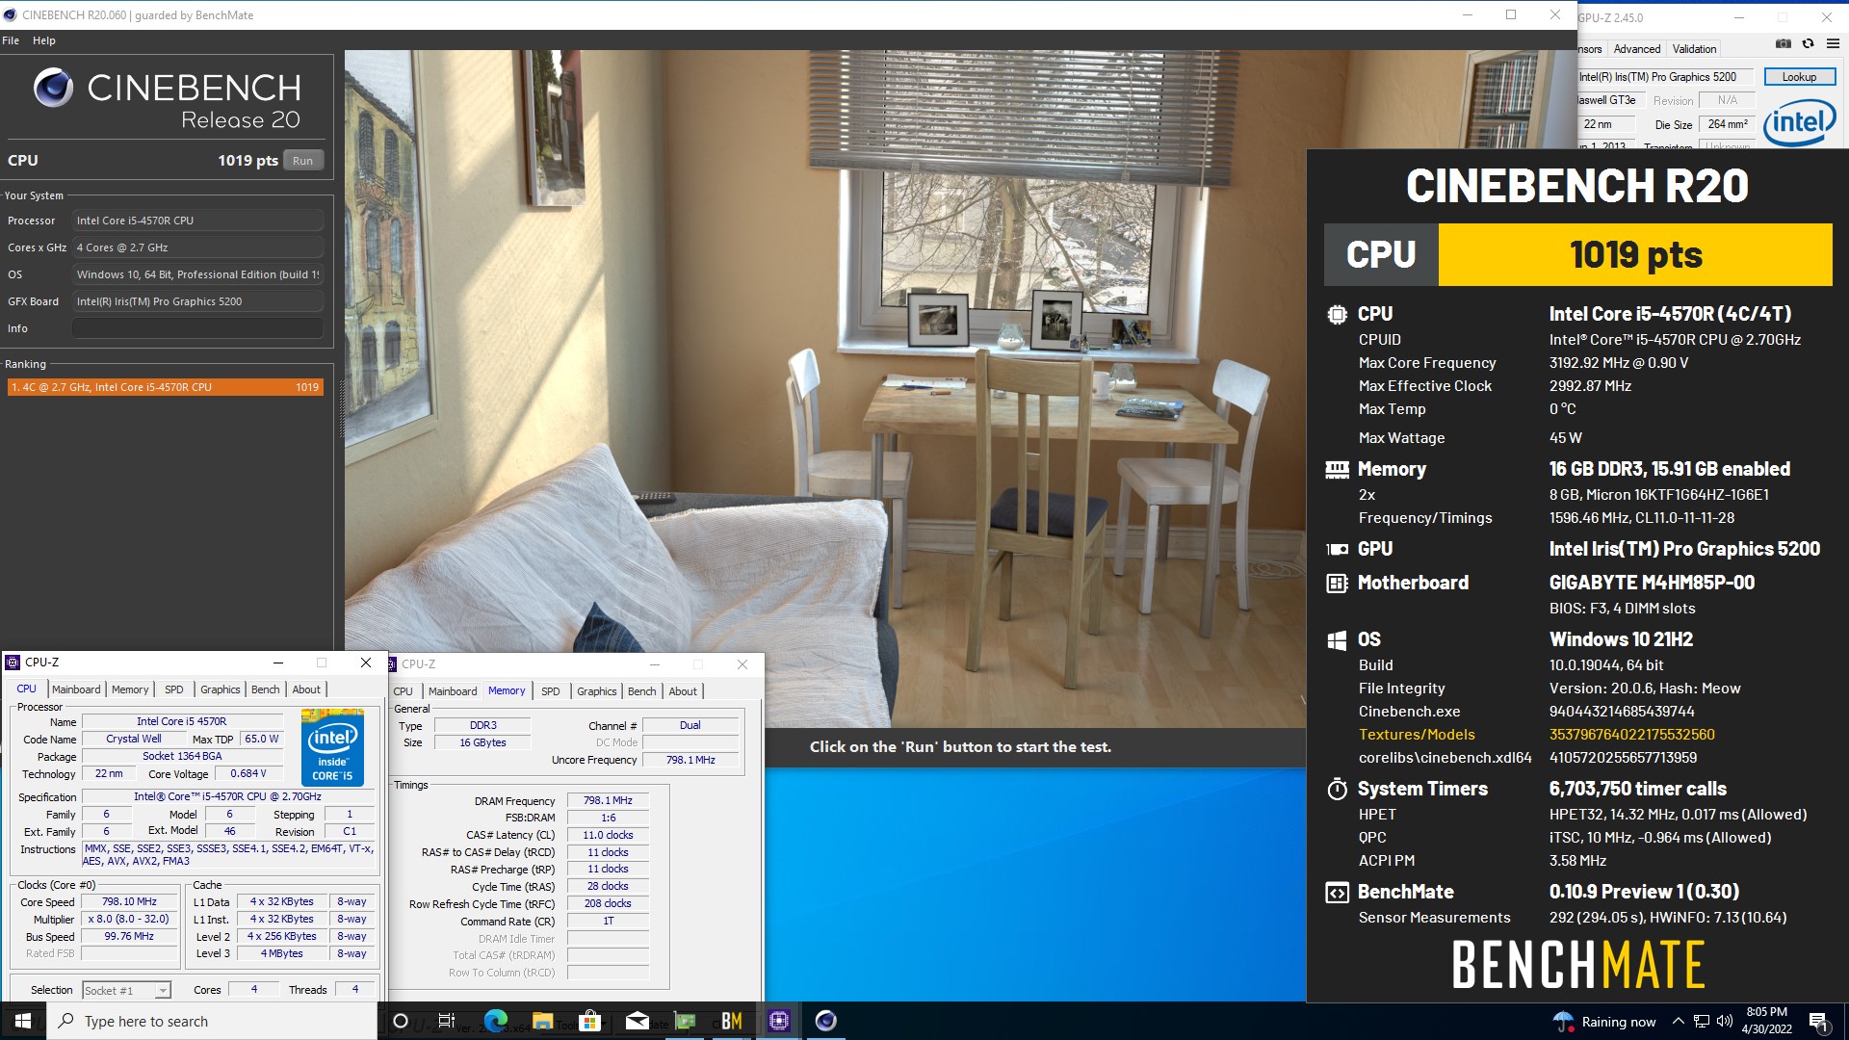Launch Microsoft Edge from the taskbar

click(496, 1021)
